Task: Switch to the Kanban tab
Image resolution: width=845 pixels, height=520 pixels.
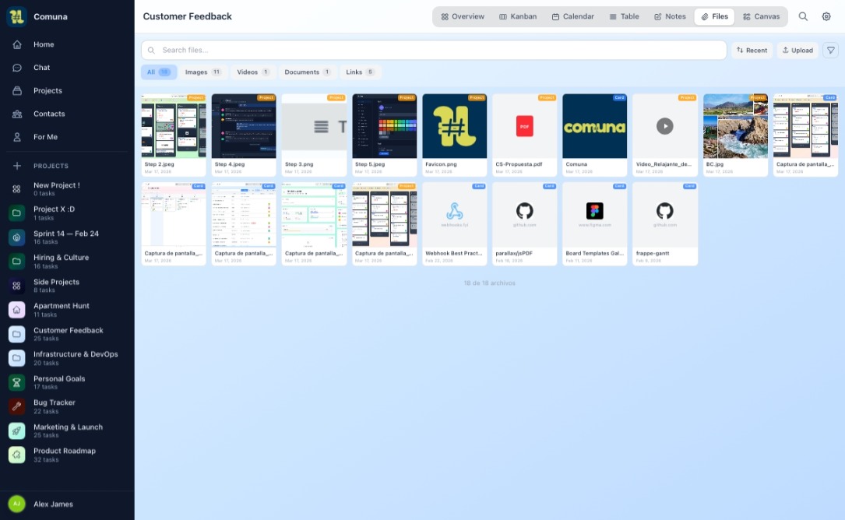Action: click(x=518, y=16)
